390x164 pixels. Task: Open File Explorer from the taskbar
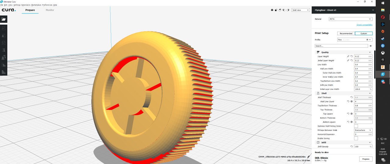tap(383, 10)
